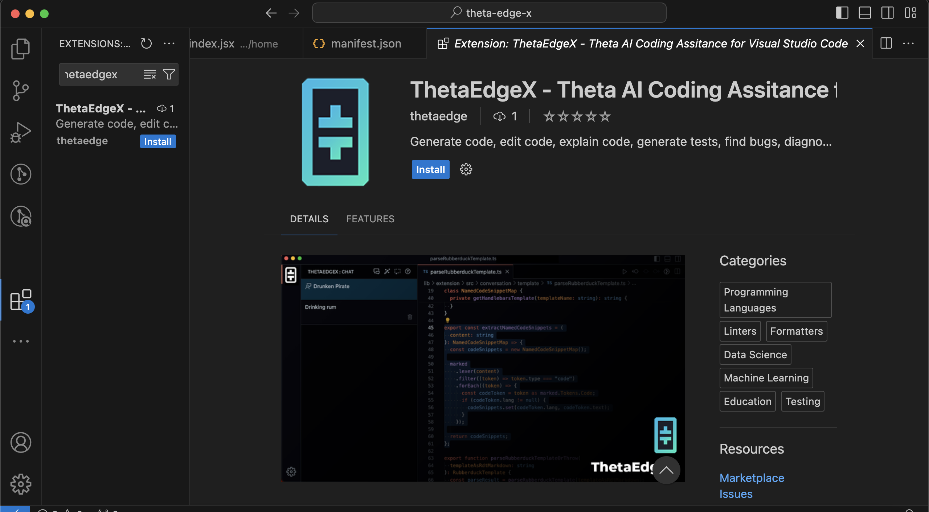Open the Extensions view icon

(x=21, y=300)
